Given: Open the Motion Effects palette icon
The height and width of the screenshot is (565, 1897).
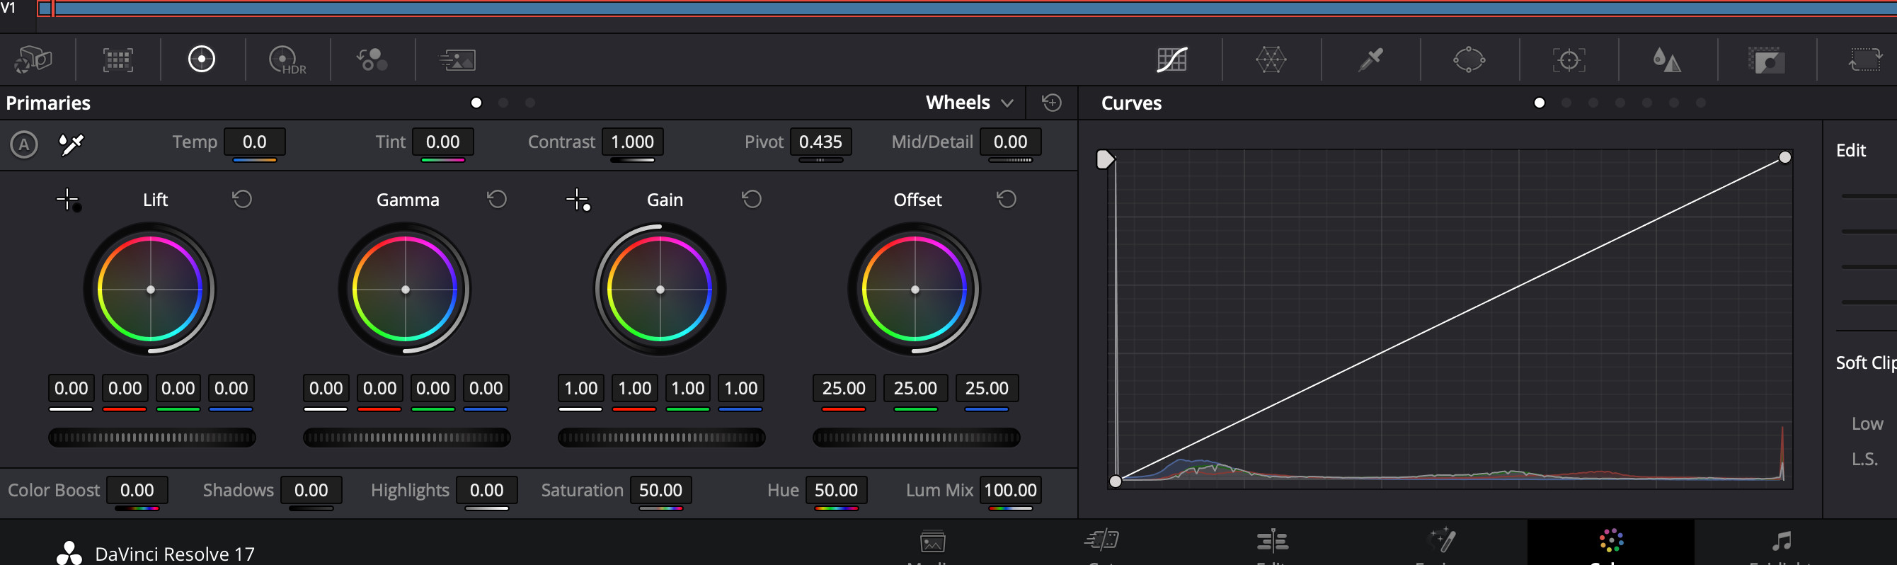Looking at the screenshot, I should [457, 59].
